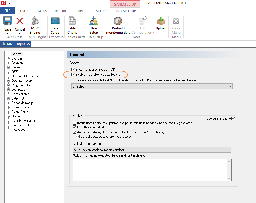Select Event sources tree item
This screenshot has width=256, height=203.
[x=21, y=107]
